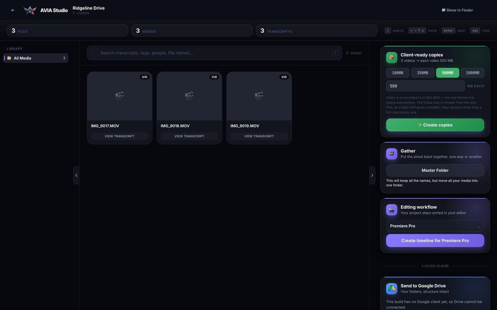Click the Send to Google Drive heading

(x=423, y=286)
